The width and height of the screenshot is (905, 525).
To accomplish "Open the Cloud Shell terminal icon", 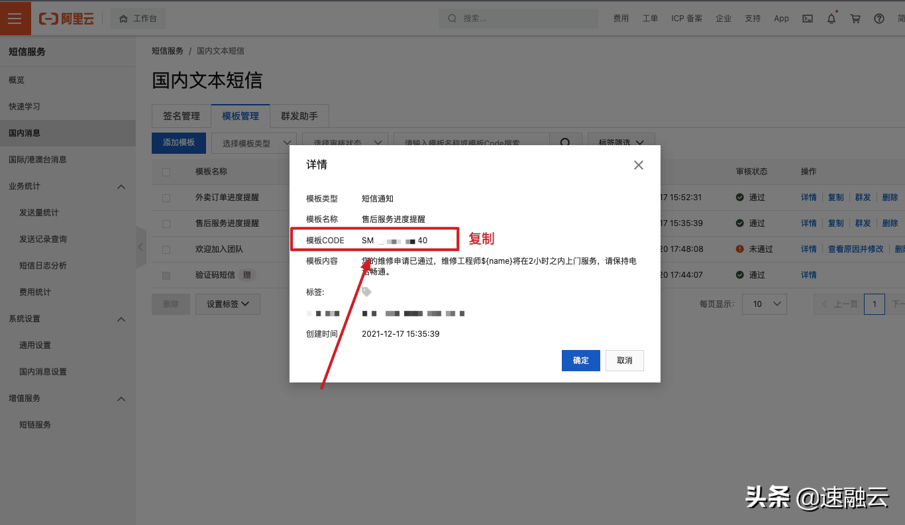I will (x=808, y=19).
